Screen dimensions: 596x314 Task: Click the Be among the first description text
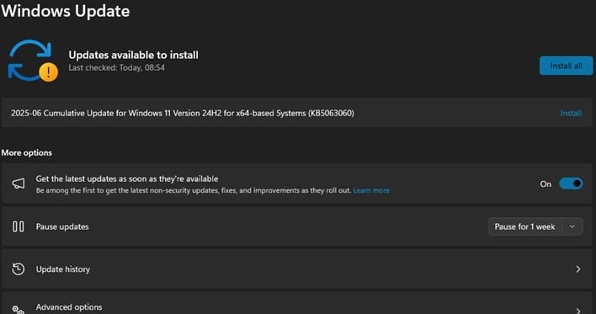[x=193, y=190]
